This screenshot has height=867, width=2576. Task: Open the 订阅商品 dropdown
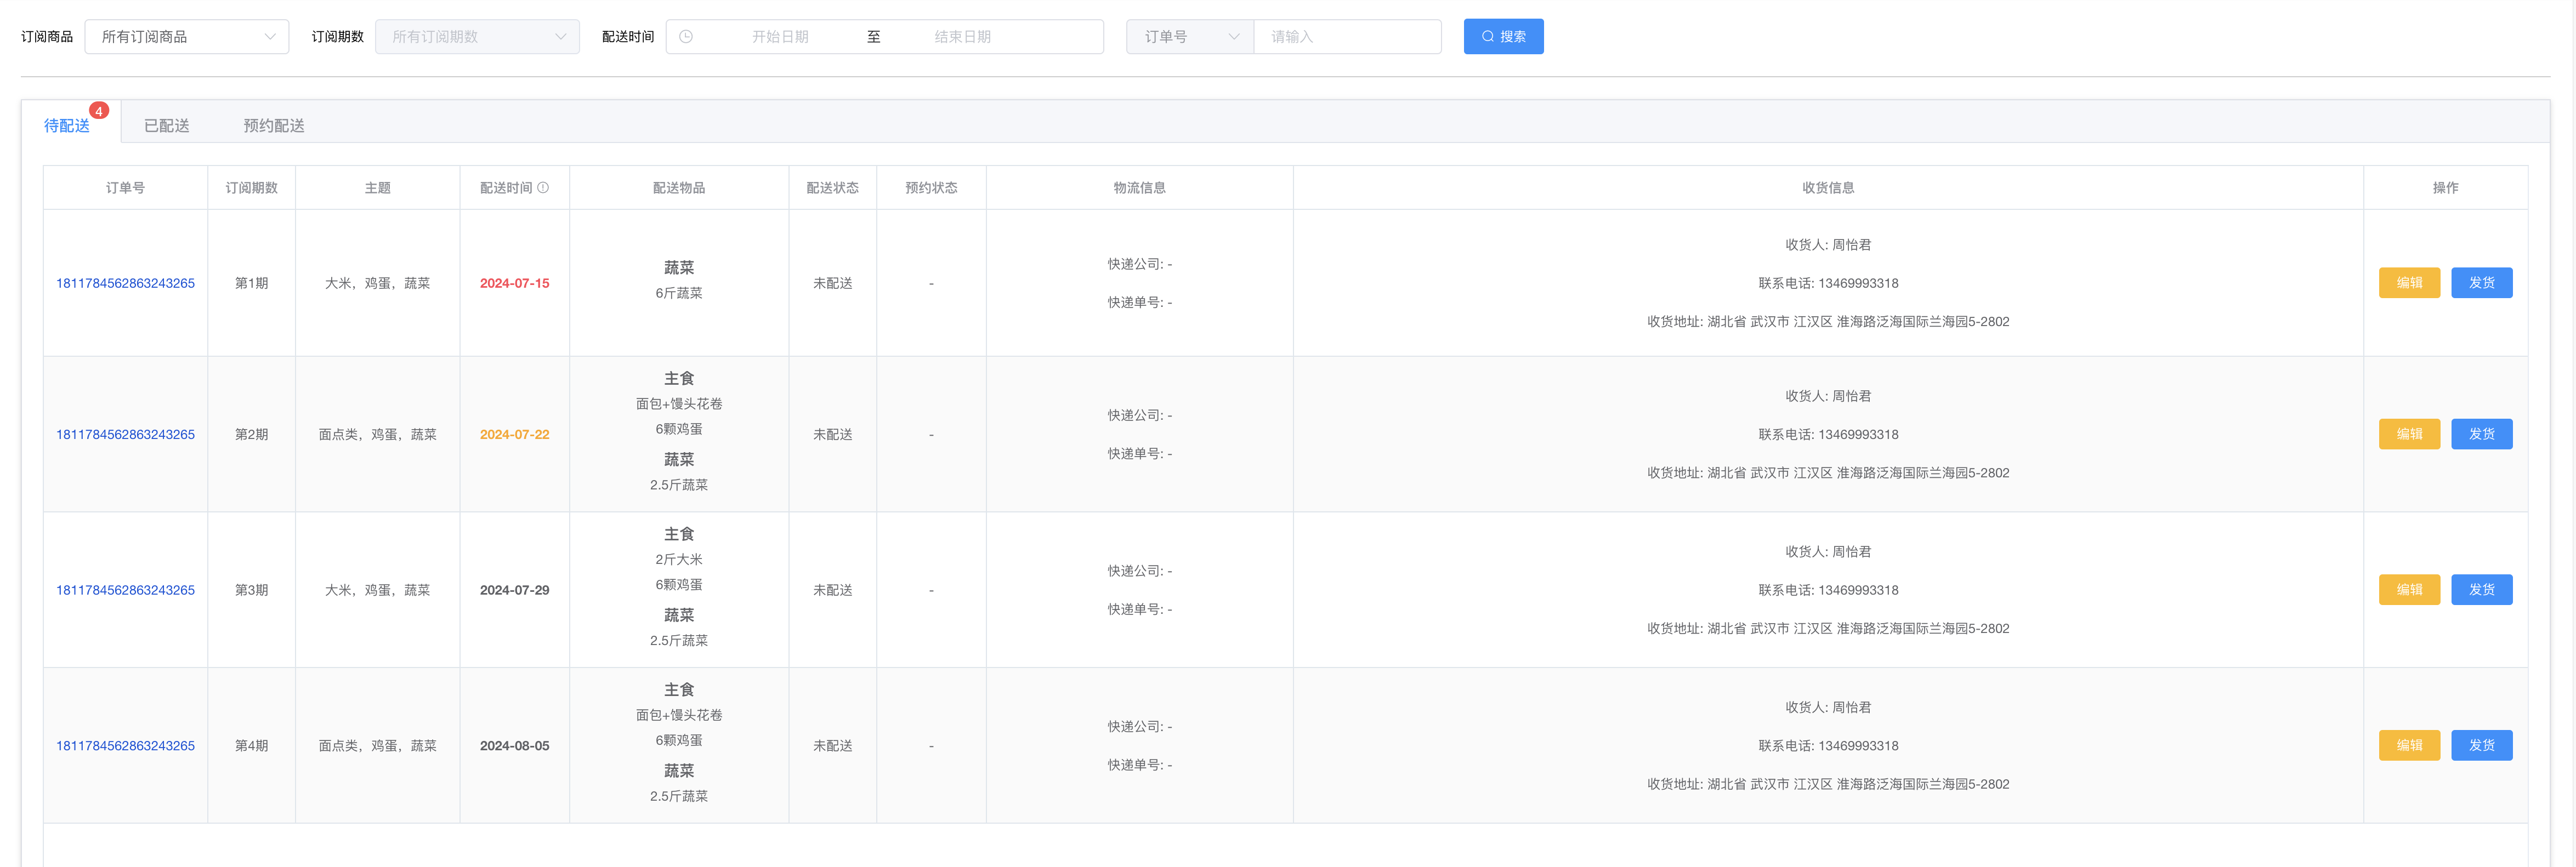187,37
